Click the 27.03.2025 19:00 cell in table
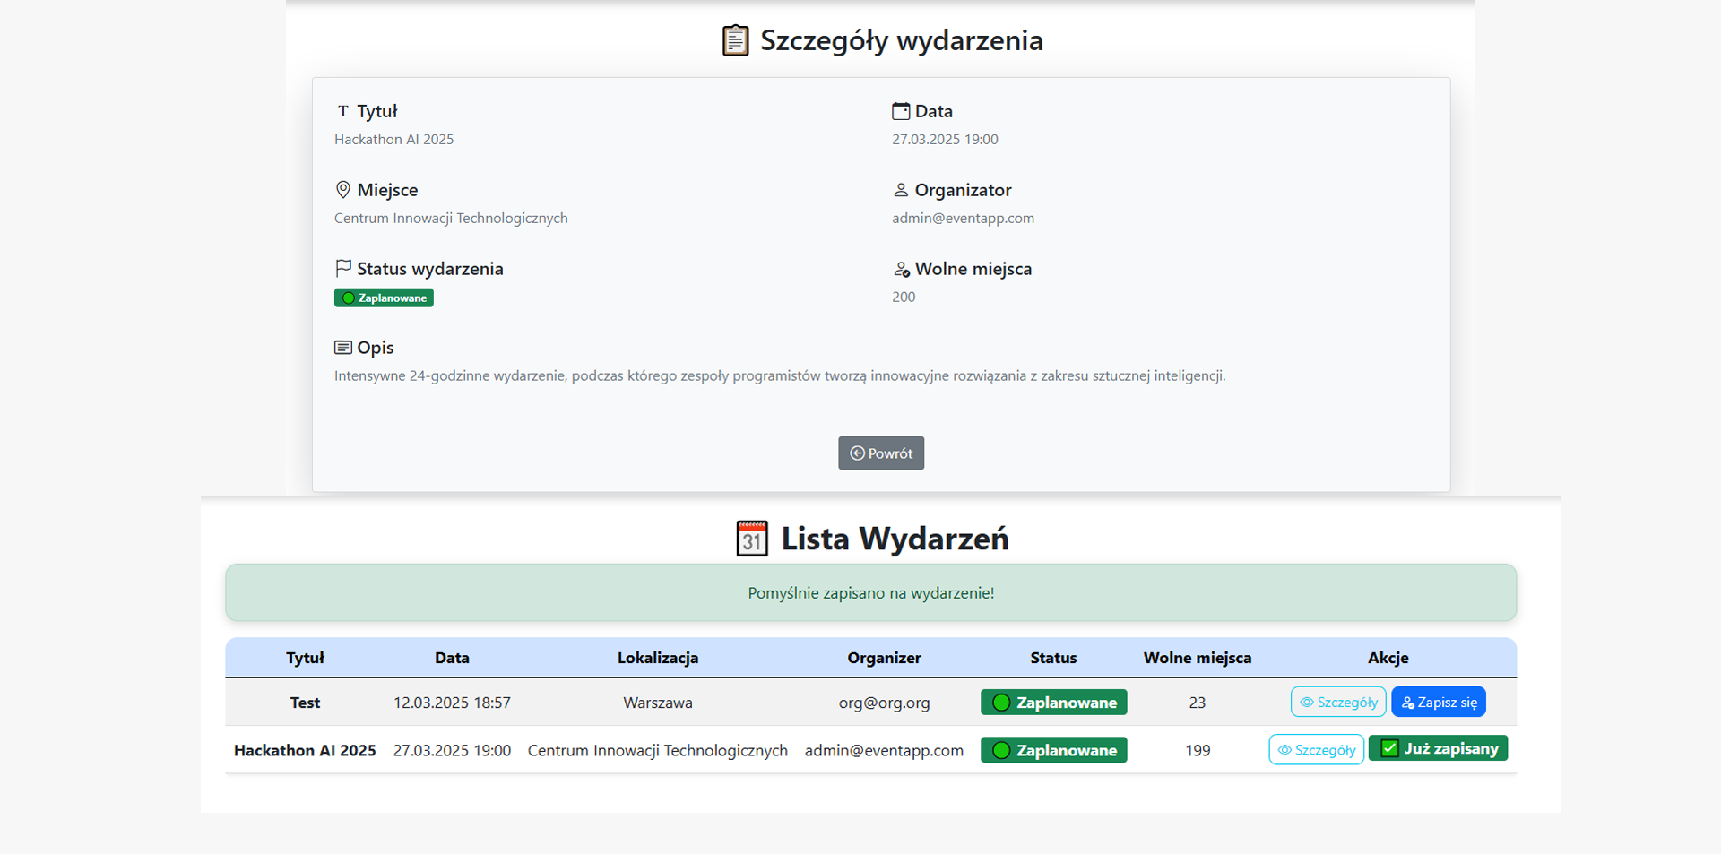 pos(452,750)
